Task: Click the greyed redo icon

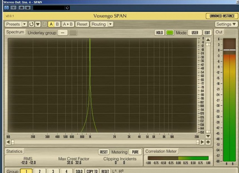Action: [x=44, y=24]
